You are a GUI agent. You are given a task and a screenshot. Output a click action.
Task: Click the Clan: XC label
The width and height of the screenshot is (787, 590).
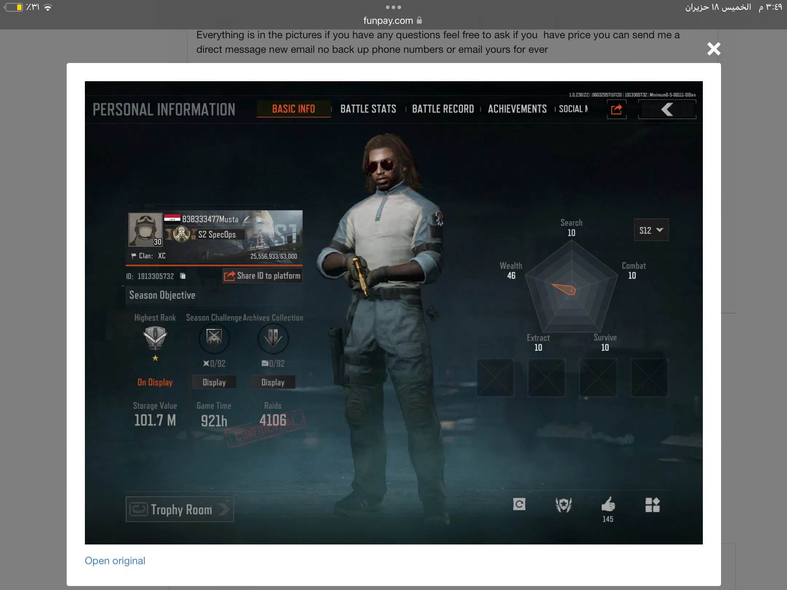(x=149, y=256)
